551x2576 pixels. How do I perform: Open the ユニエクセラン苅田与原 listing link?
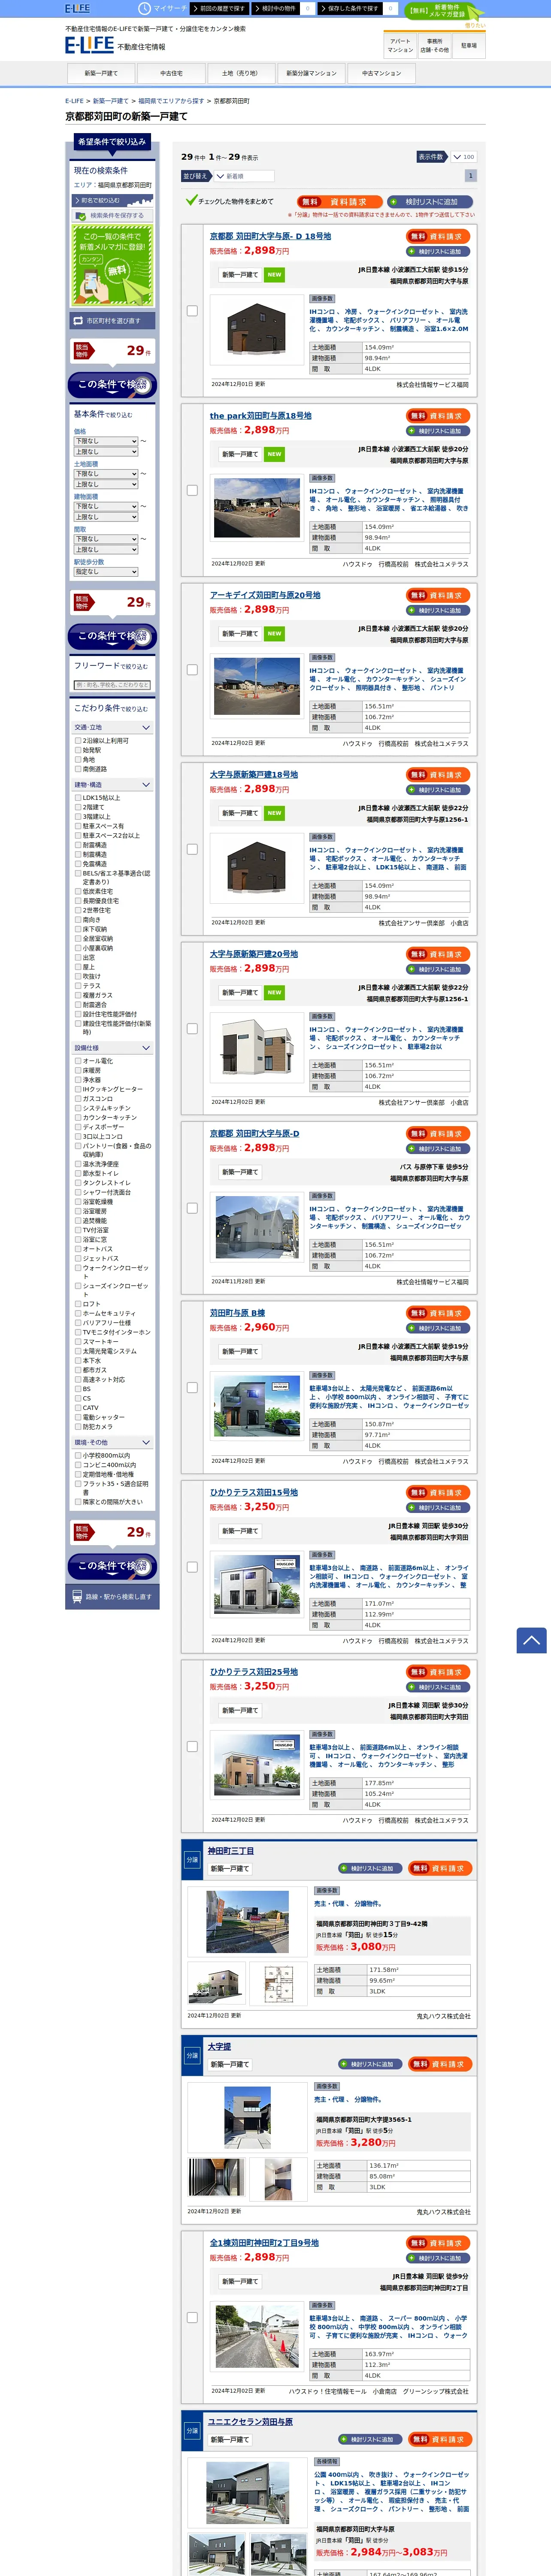pyautogui.click(x=250, y=2422)
